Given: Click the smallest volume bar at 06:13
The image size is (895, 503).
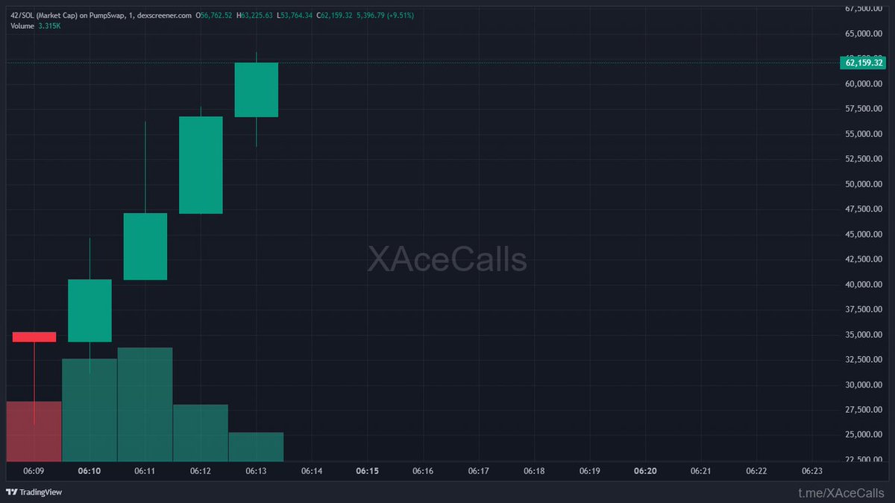Looking at the screenshot, I should pos(256,446).
